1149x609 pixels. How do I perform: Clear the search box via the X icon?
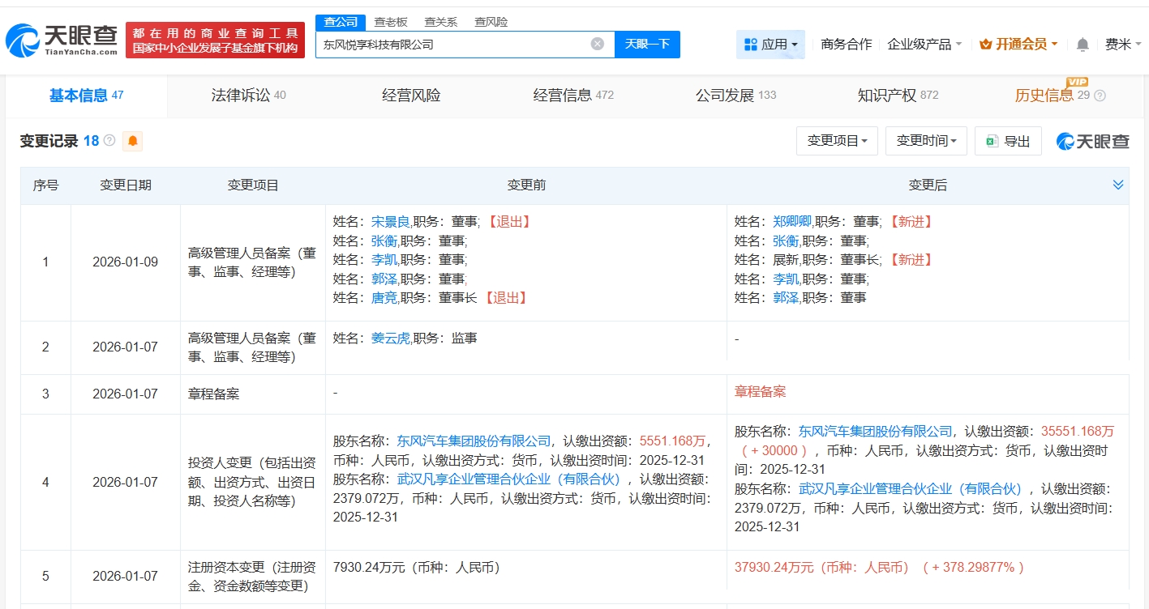pyautogui.click(x=598, y=44)
